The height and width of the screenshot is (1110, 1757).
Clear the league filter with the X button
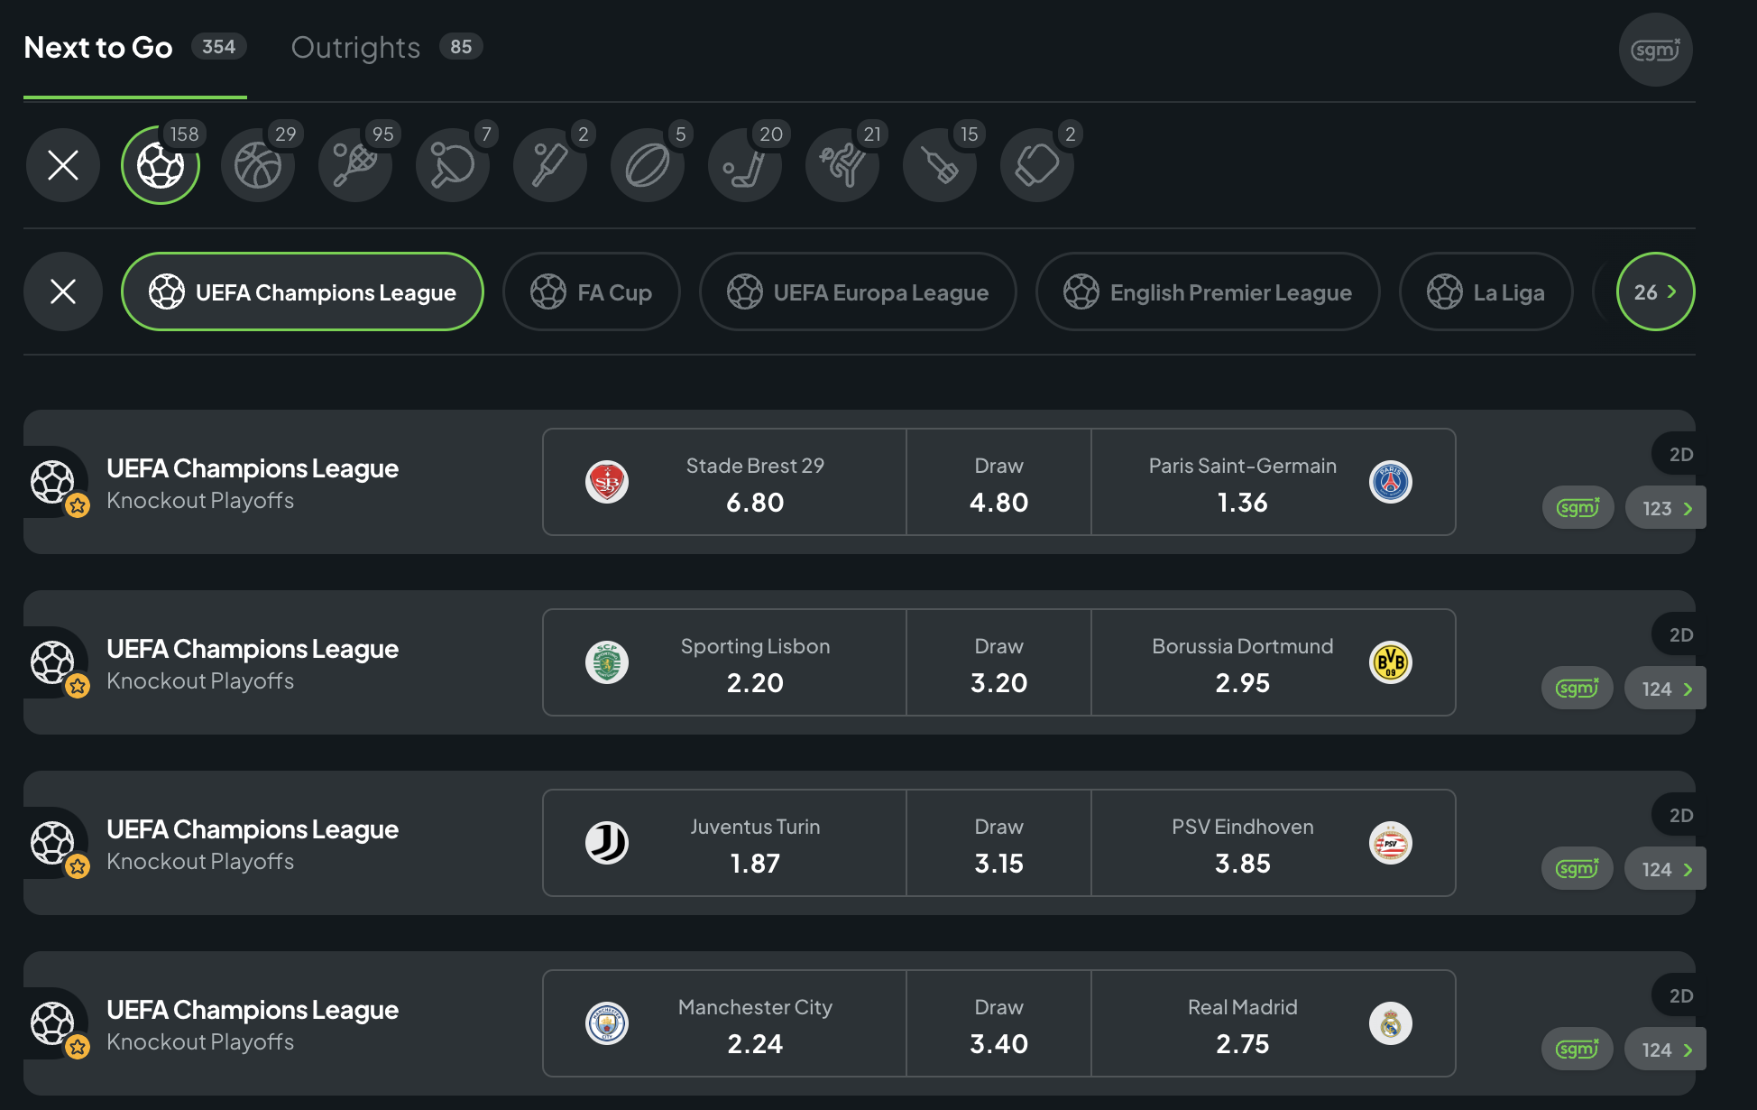tap(63, 291)
